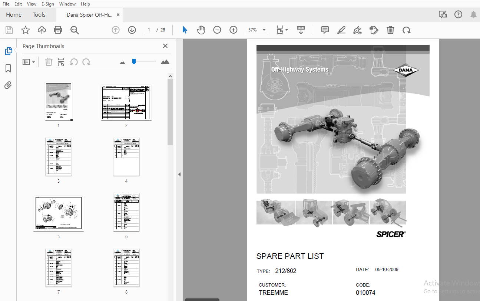Select page 6 thumbnail

click(126, 212)
